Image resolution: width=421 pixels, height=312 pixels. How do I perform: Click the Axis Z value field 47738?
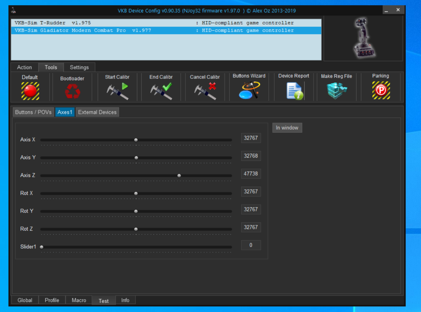coord(251,174)
